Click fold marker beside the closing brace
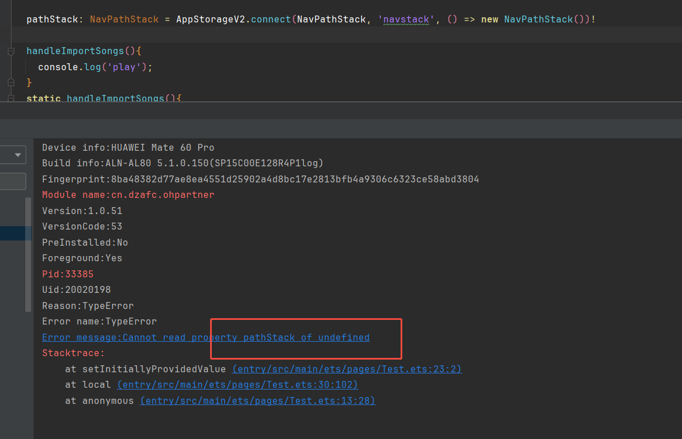This screenshot has width=682, height=439. (x=10, y=82)
